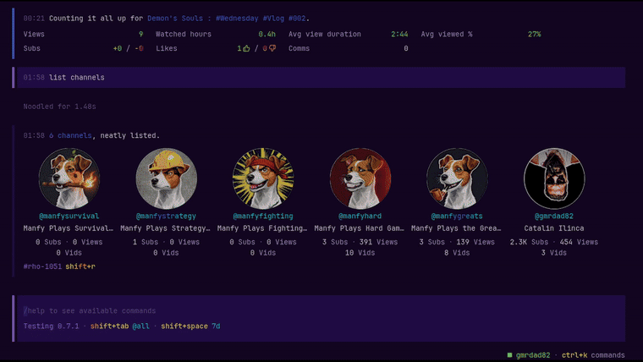Click the '2.3K Subs · 454 Views' stat
The image size is (643, 362).
coord(554,242)
